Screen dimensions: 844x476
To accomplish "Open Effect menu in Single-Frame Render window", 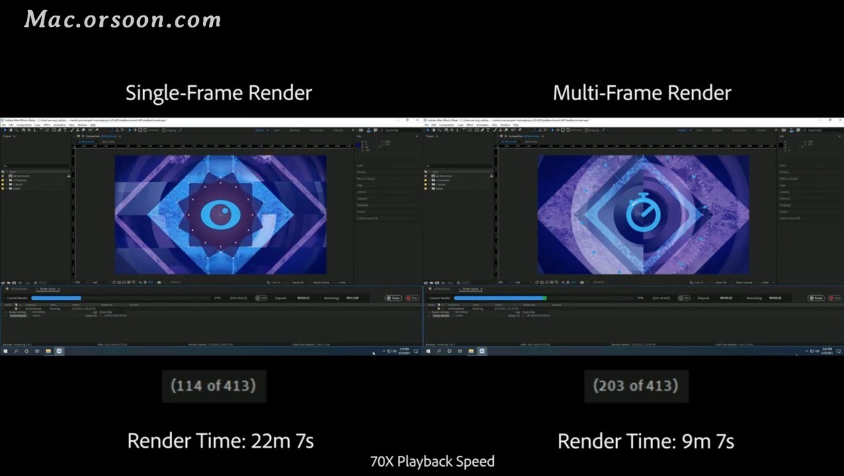I will (x=48, y=125).
